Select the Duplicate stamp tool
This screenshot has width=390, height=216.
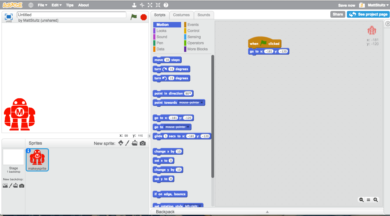click(x=134, y=5)
